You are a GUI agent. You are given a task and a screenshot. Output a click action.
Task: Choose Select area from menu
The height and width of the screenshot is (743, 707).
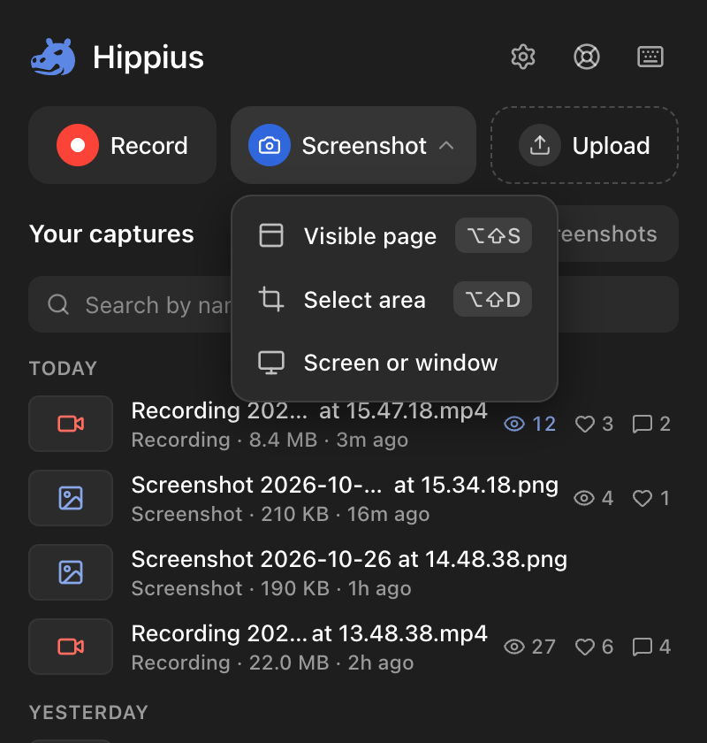(394, 300)
